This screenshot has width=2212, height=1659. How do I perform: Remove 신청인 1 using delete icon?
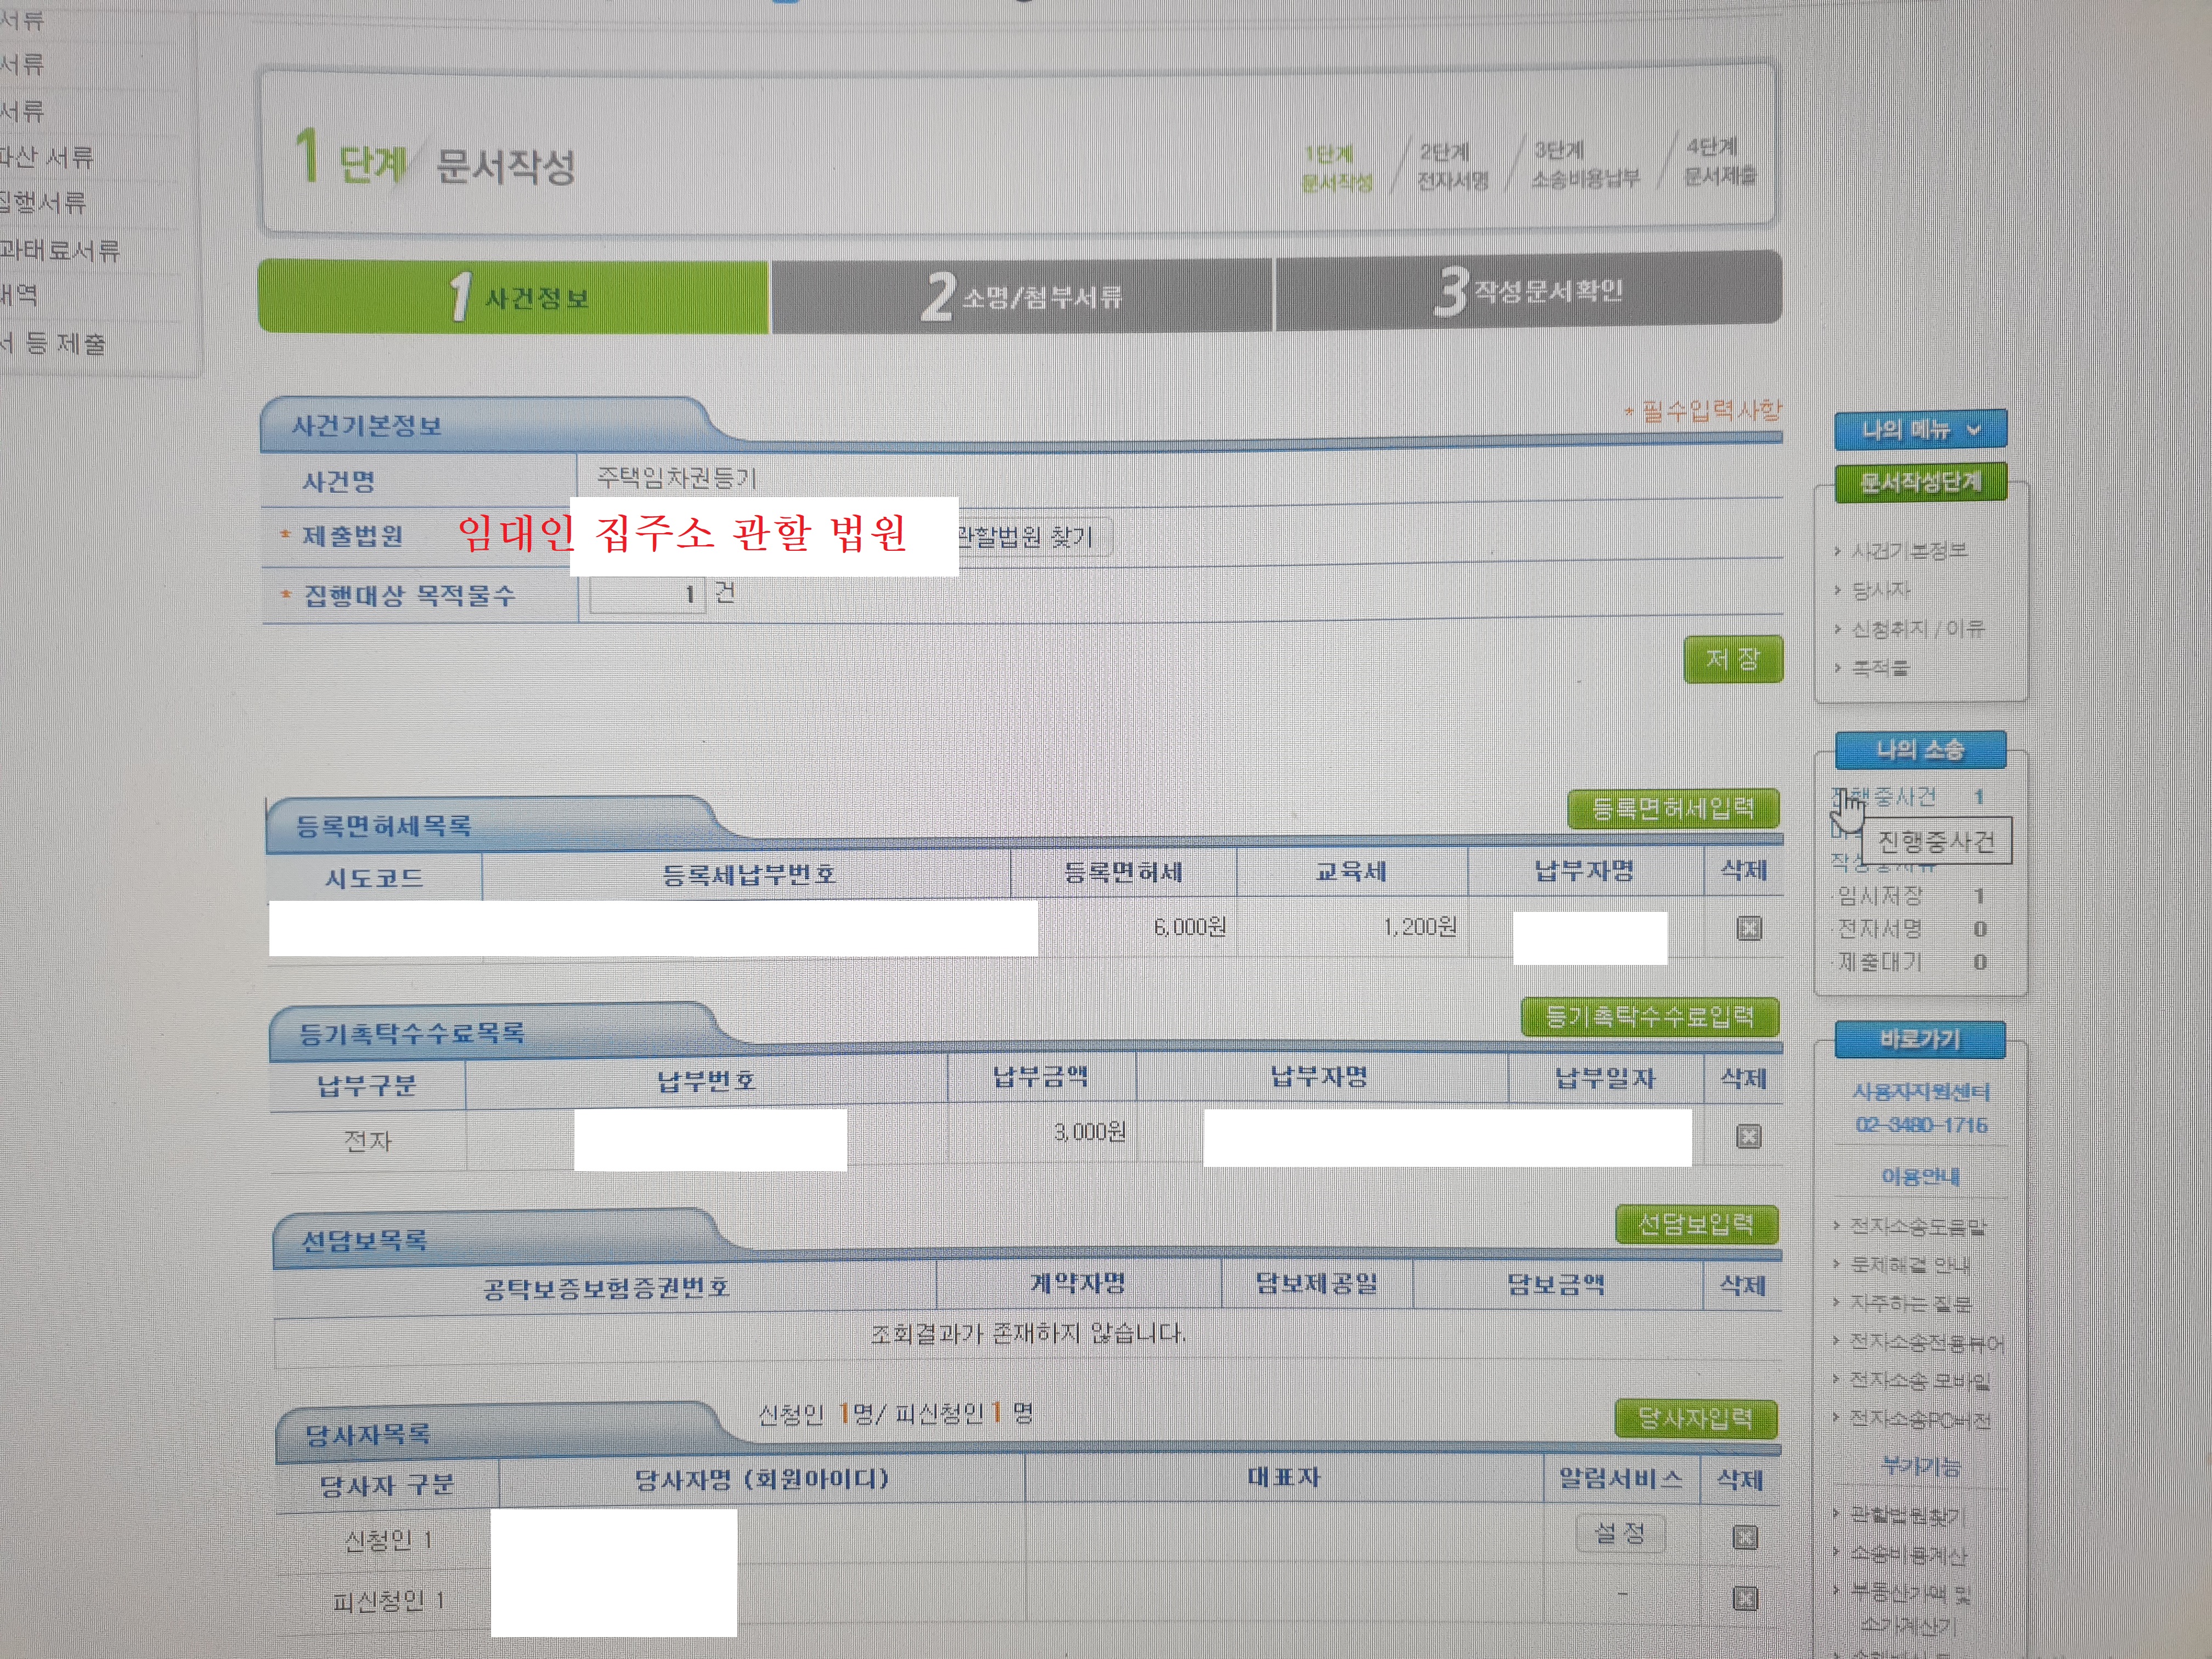(1745, 1537)
